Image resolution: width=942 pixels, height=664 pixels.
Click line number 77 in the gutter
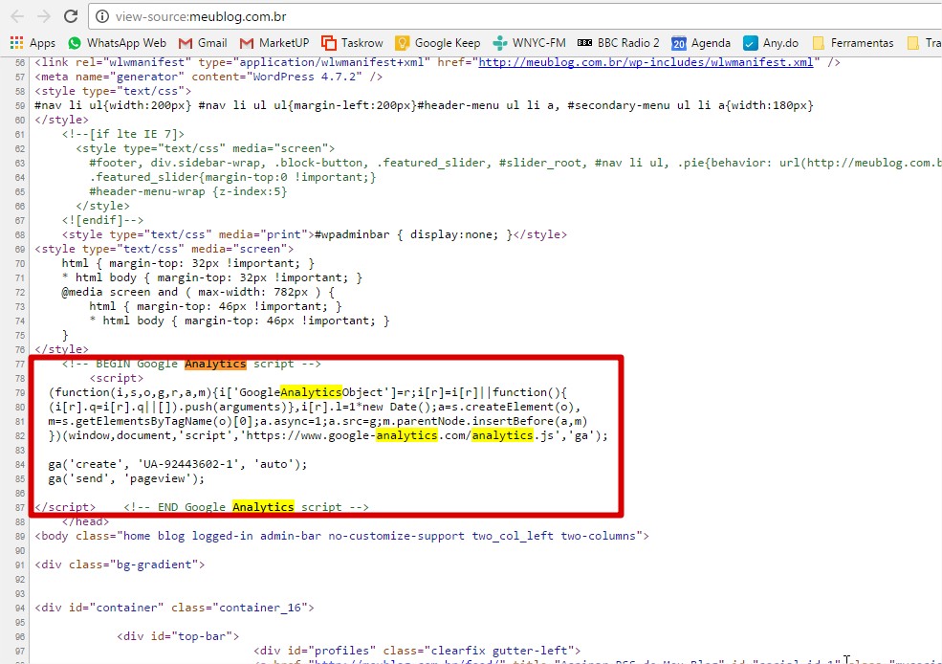(20, 365)
